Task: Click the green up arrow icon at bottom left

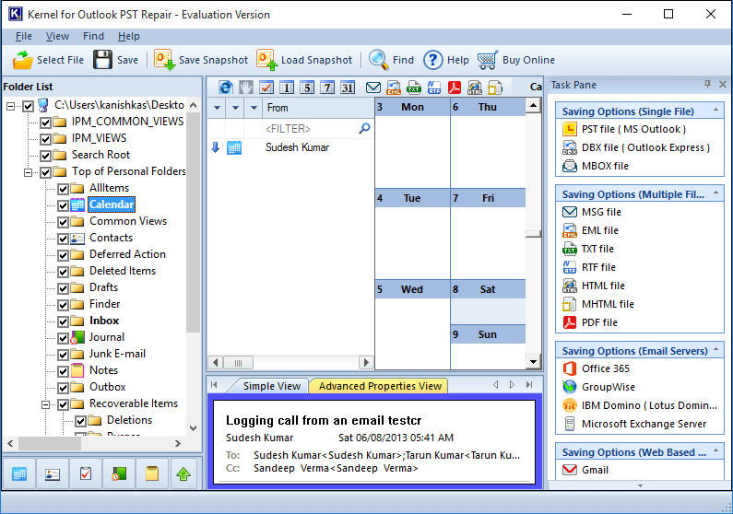Action: tap(183, 473)
